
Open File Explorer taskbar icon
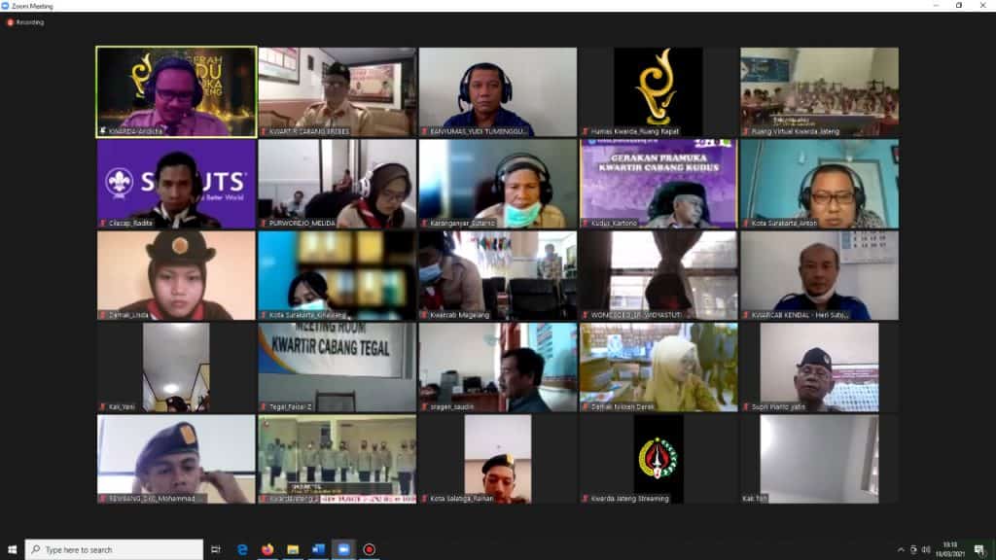293,549
